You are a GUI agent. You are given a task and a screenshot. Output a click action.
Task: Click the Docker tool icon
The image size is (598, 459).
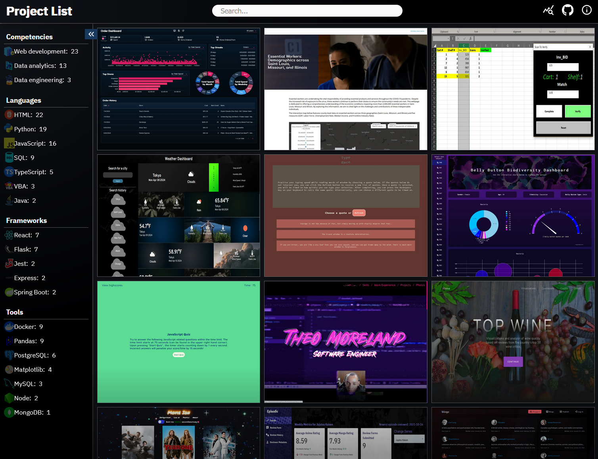click(x=9, y=327)
